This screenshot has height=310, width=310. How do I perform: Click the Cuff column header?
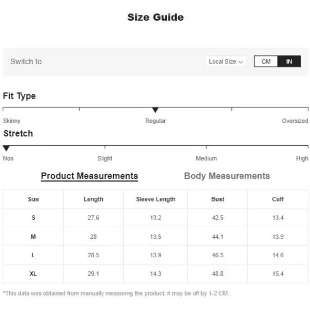click(278, 199)
